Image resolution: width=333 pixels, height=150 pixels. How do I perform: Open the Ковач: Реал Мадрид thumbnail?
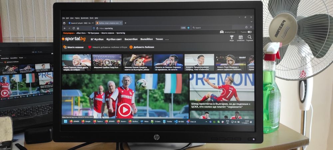coord(230,62)
